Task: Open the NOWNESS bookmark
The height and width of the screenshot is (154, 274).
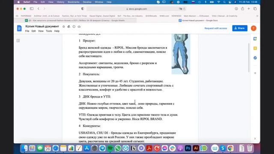Action: pos(176,16)
